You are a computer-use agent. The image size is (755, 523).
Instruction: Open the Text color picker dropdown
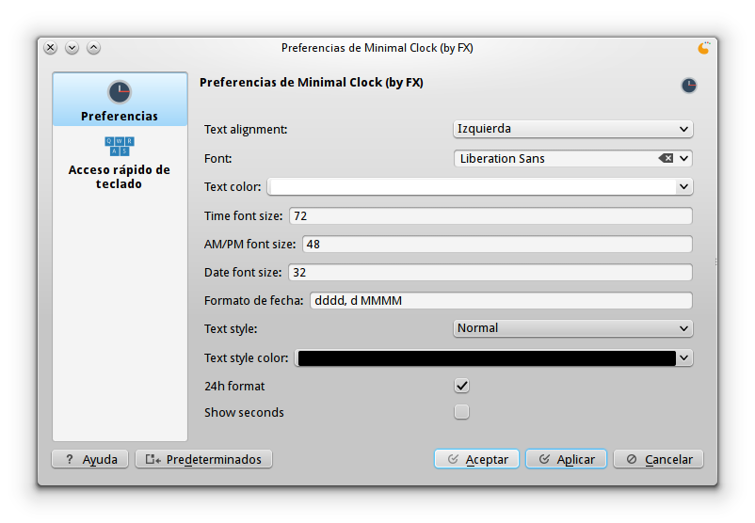tap(480, 186)
